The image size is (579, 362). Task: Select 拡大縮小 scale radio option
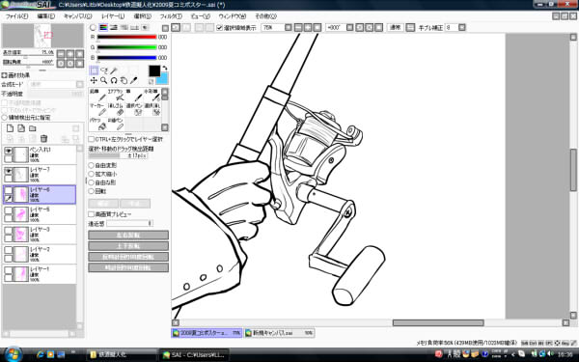click(x=92, y=174)
